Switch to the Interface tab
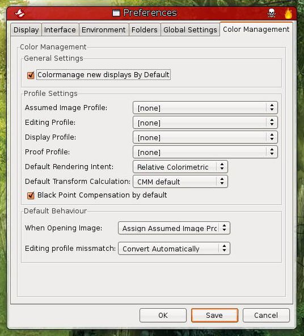Viewport: 304px width, 336px height. [x=60, y=30]
